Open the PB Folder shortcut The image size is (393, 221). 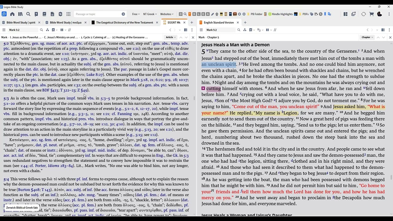pyautogui.click(x=255, y=14)
